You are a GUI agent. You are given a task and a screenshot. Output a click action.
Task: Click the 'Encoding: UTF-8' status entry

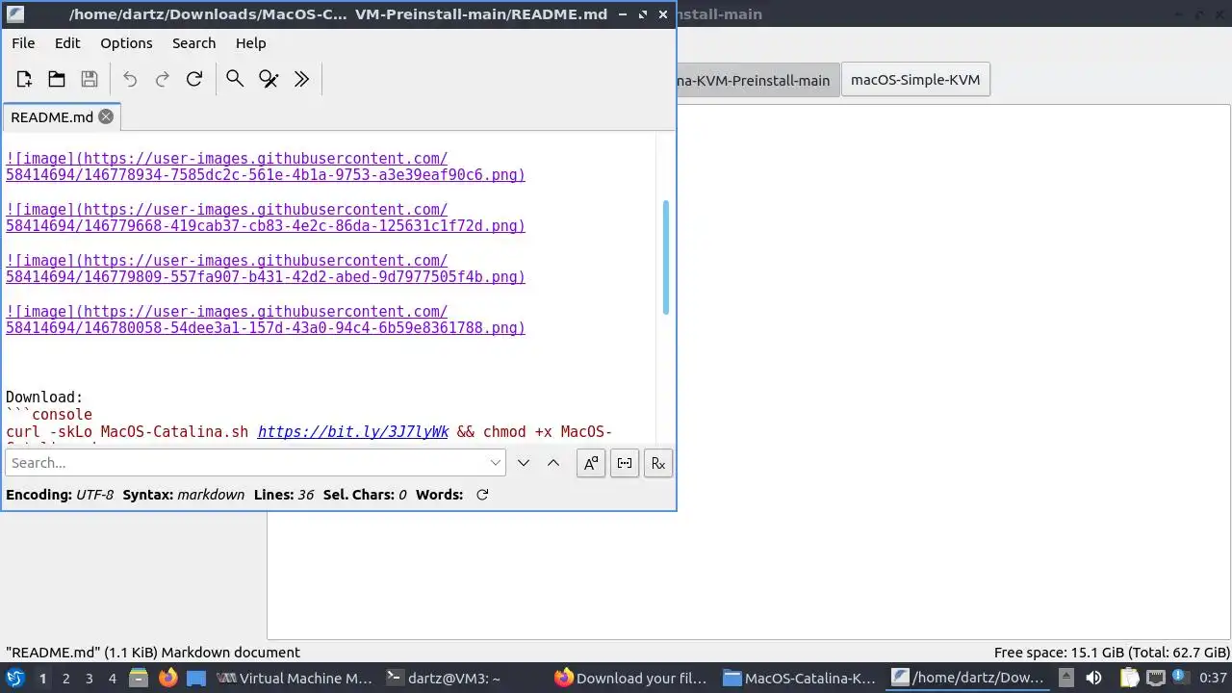60,495
